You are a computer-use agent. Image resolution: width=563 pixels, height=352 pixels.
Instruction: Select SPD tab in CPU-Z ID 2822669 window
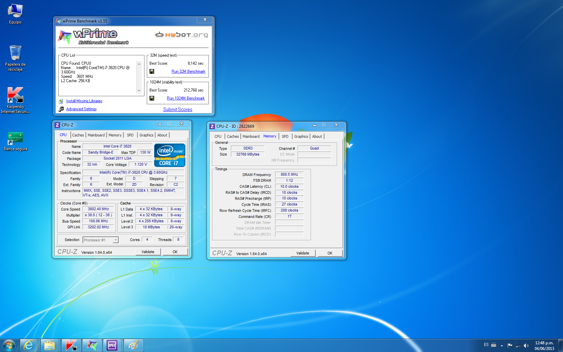(285, 136)
